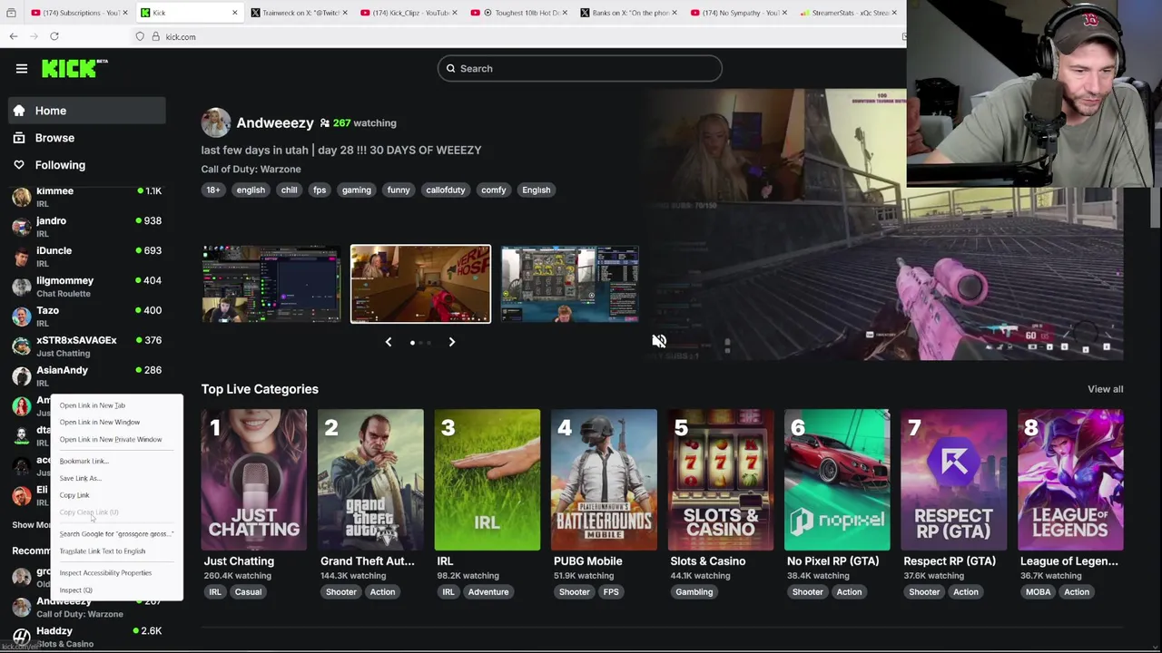Click Andweeezy's avatar on the featured stream

click(x=216, y=123)
